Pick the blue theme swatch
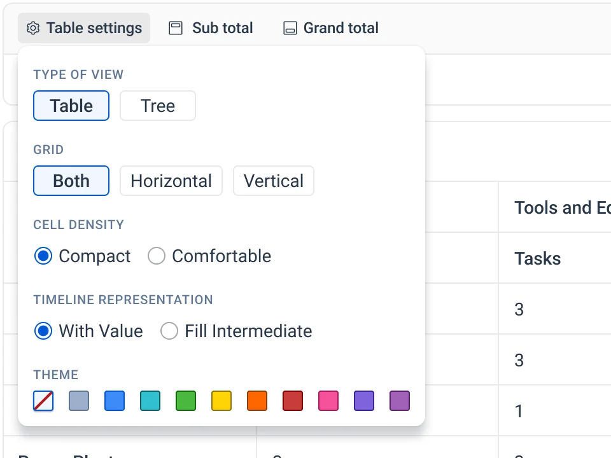This screenshot has height=458, width=611. coord(115,401)
